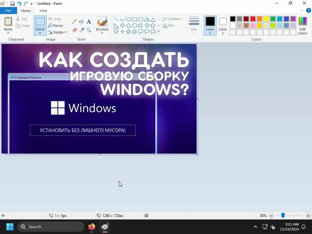Open the notifications bell icon
Viewport: 312px width, 234px height.
click(303, 227)
